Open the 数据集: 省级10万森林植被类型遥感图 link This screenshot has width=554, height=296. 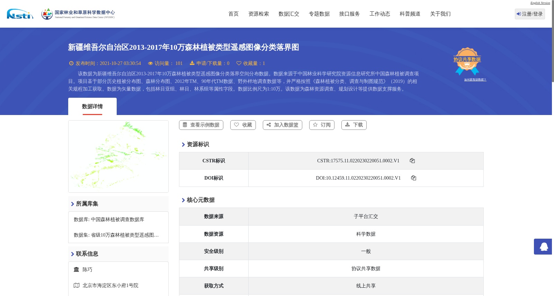pos(116,235)
